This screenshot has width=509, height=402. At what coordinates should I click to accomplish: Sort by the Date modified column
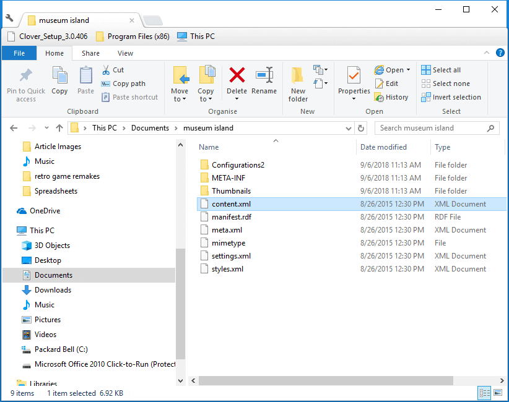(x=383, y=147)
